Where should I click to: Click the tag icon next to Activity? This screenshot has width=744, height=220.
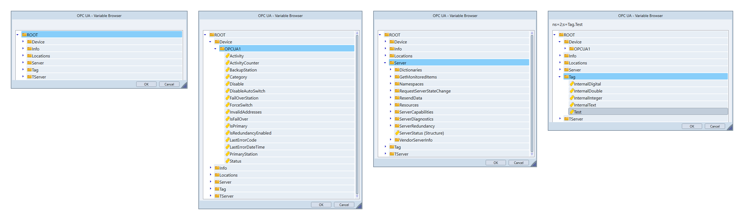coord(227,56)
